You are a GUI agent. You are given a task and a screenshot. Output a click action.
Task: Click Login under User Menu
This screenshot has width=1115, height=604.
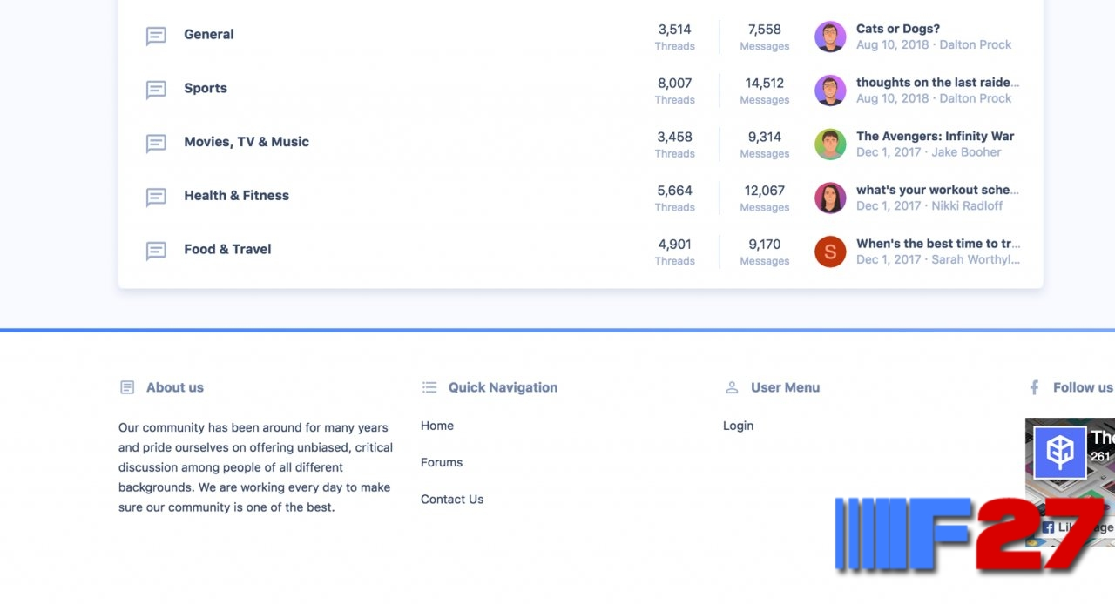tap(738, 426)
